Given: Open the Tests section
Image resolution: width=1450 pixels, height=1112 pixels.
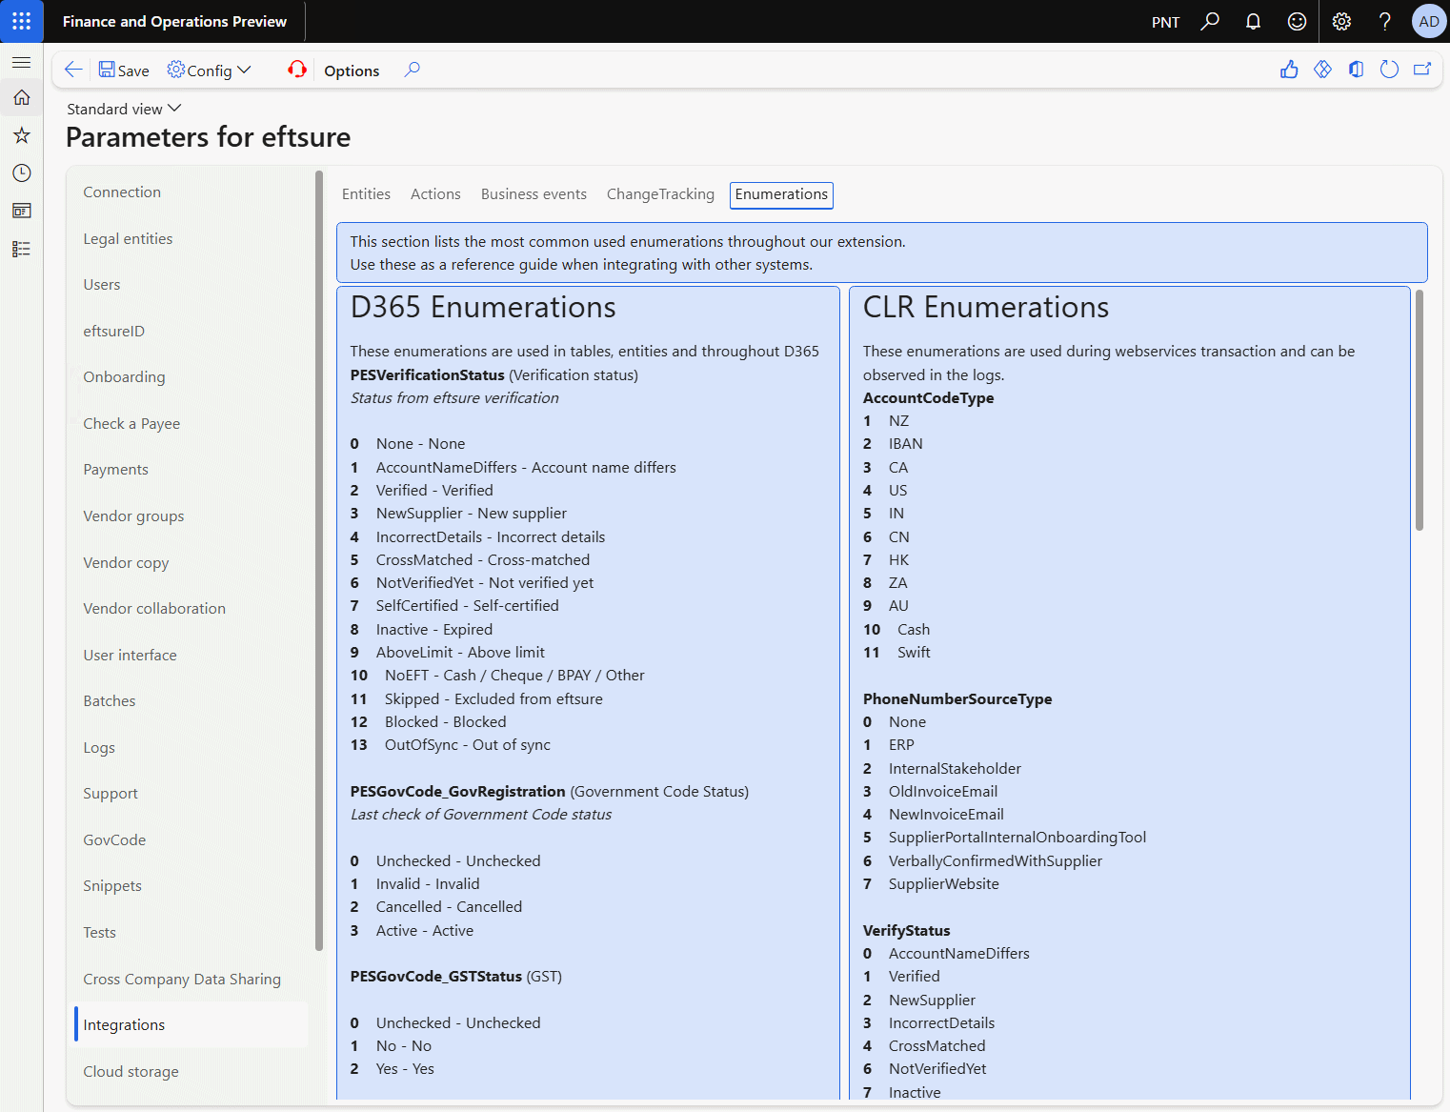Looking at the screenshot, I should [x=99, y=933].
